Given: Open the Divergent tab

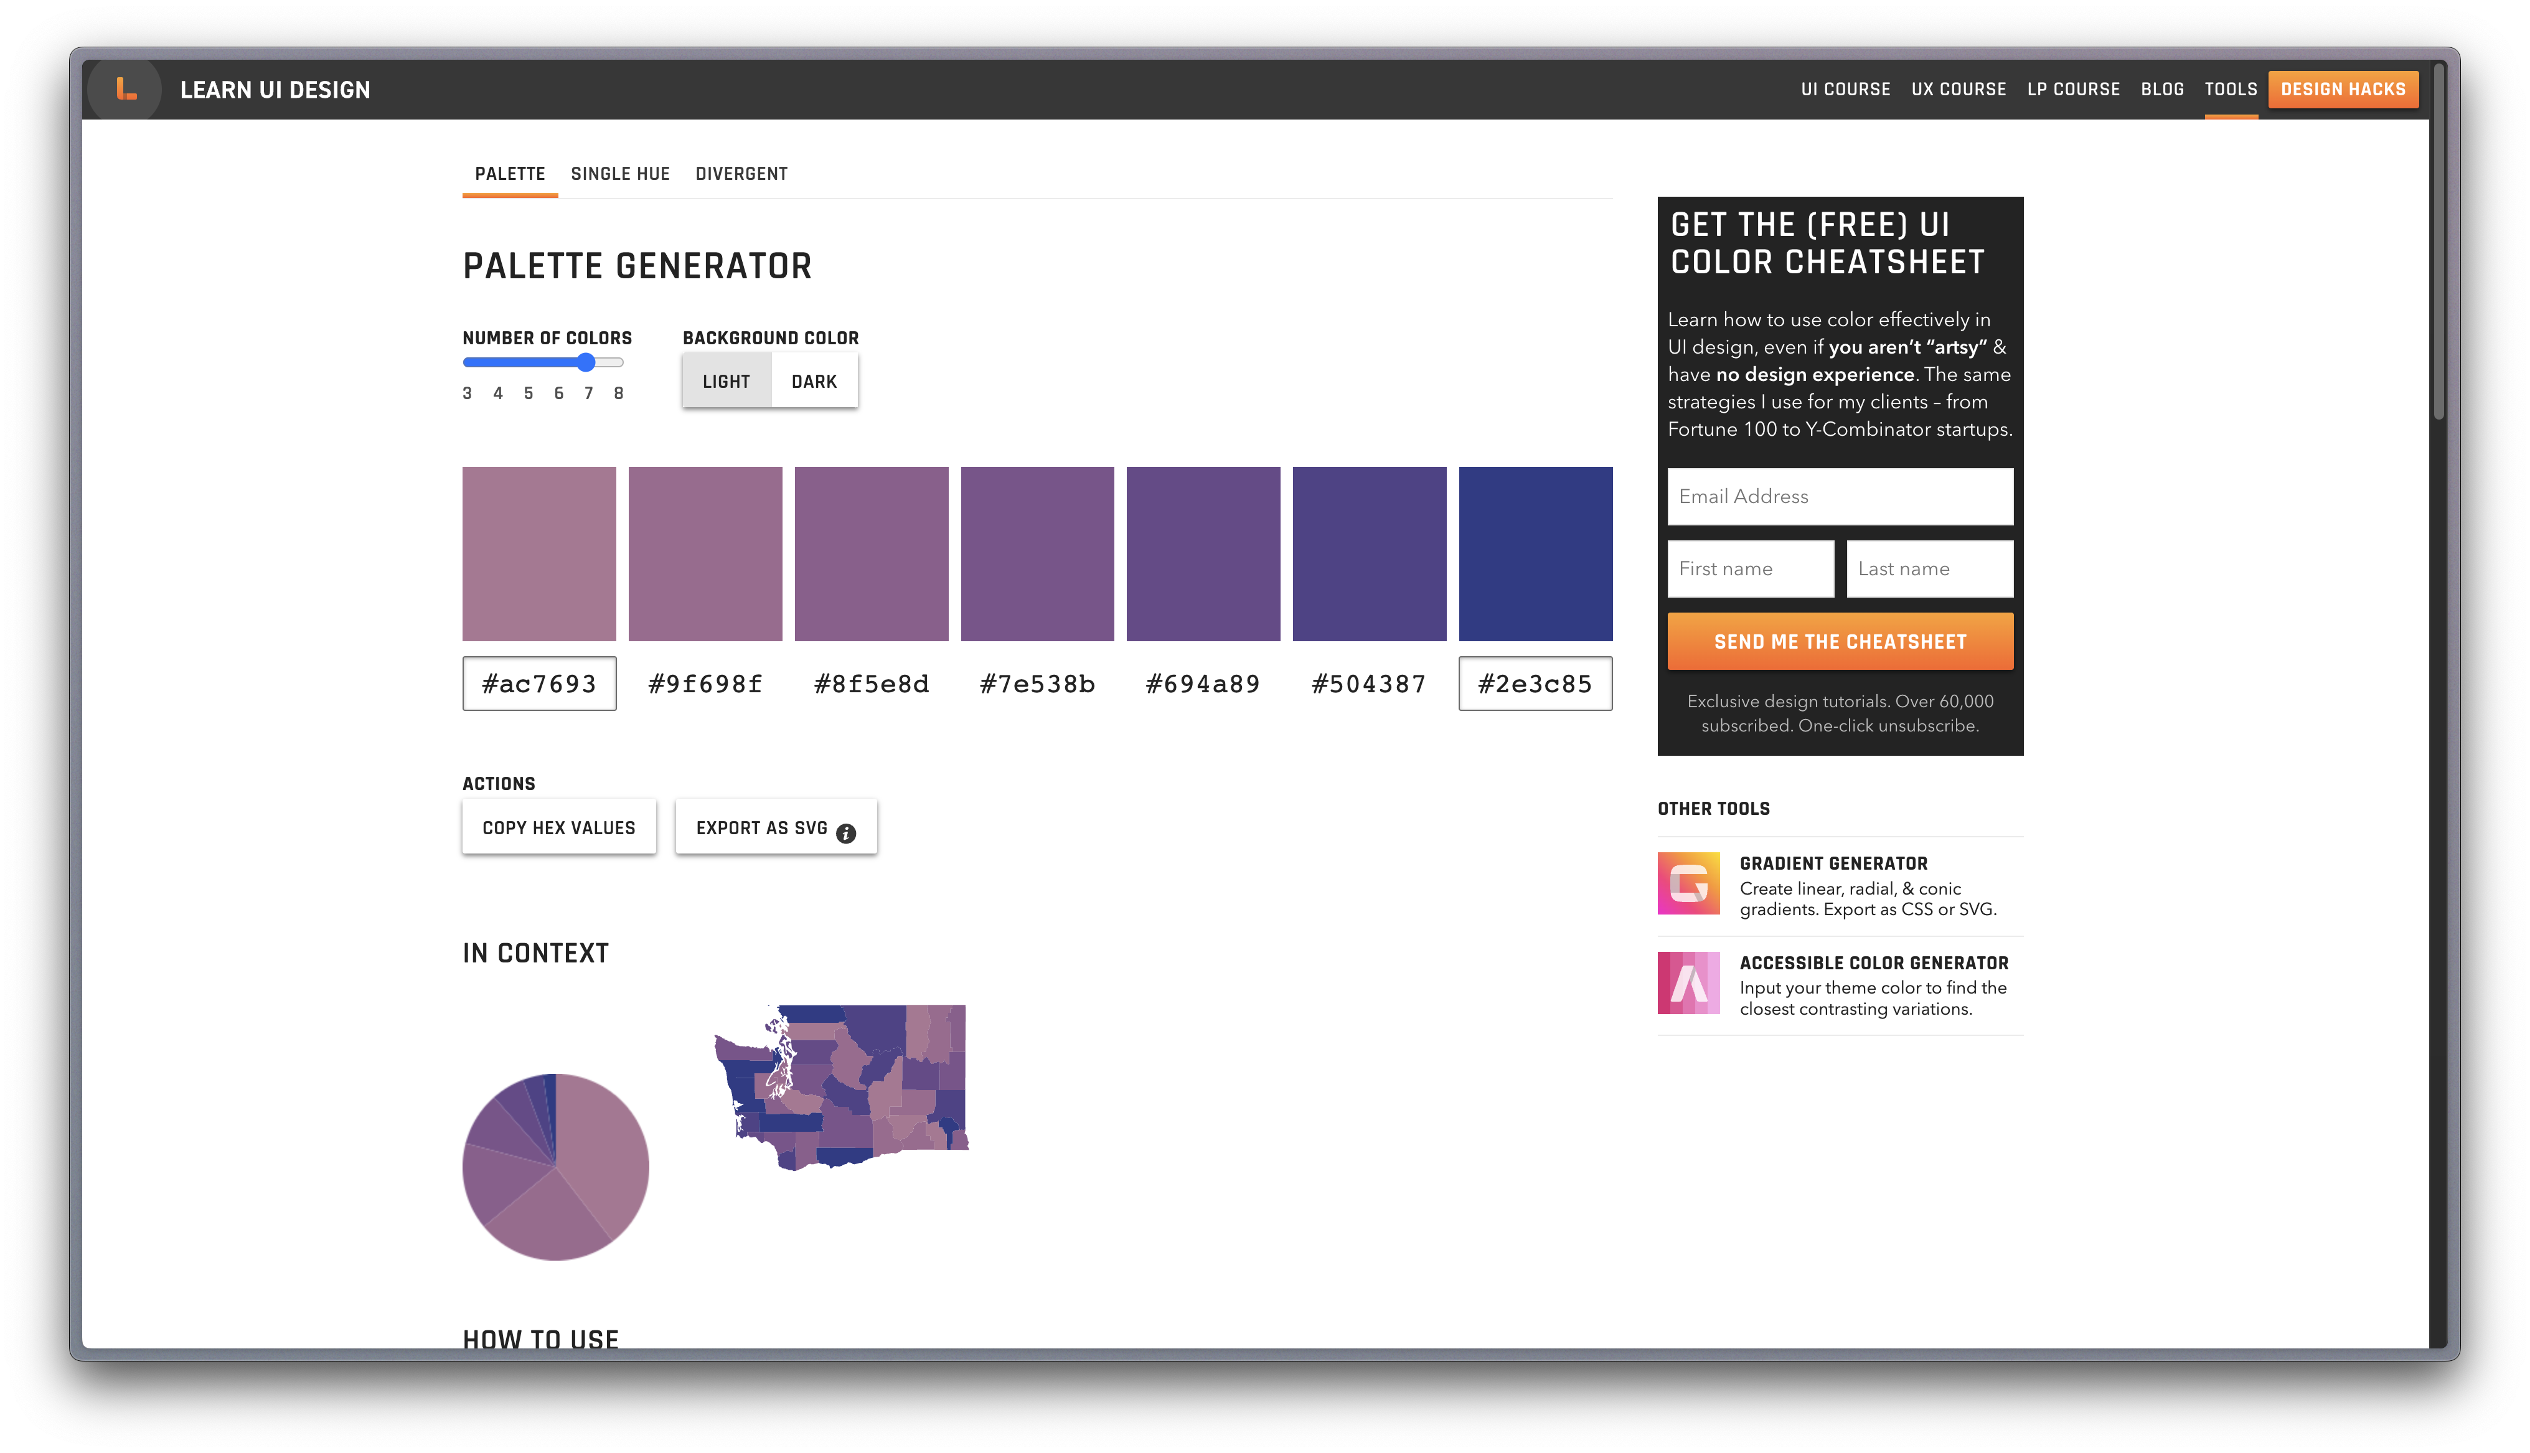Looking at the screenshot, I should point(741,174).
